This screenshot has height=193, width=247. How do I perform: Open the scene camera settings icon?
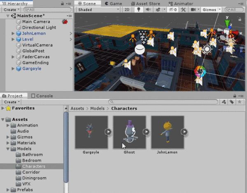[193, 9]
